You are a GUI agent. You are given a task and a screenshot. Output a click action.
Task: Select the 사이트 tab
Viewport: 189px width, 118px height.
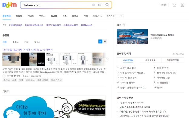pos(31,16)
